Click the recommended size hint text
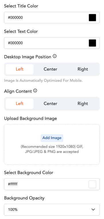Viewport: 104px width, 219px height. tap(52, 149)
